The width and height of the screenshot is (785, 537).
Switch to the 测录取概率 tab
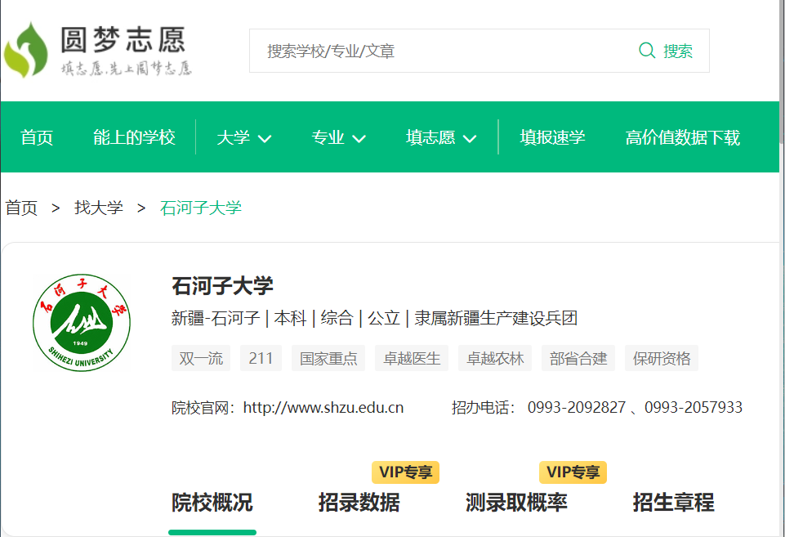pos(516,503)
